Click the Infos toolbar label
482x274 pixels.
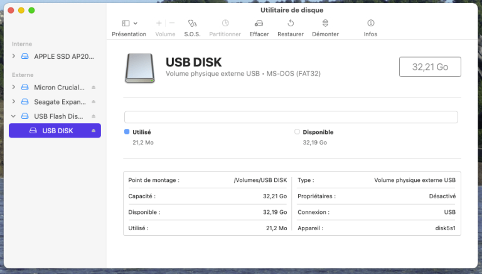point(370,34)
